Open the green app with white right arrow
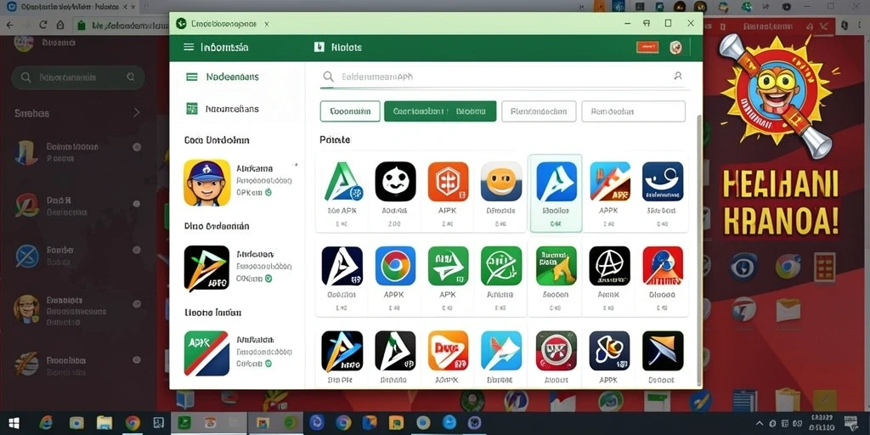Image resolution: width=870 pixels, height=435 pixels. tap(448, 266)
